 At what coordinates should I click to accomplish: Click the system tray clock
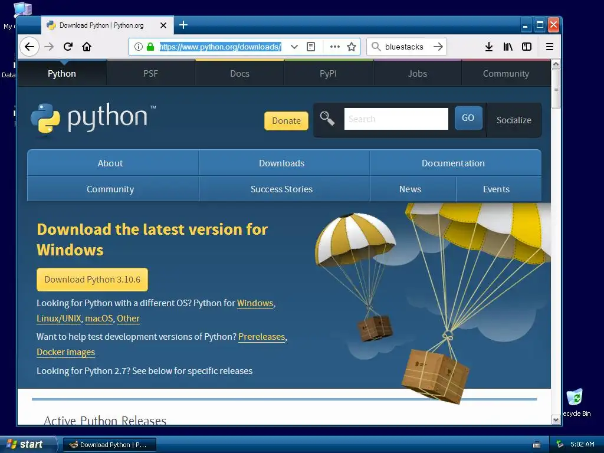[582, 444]
